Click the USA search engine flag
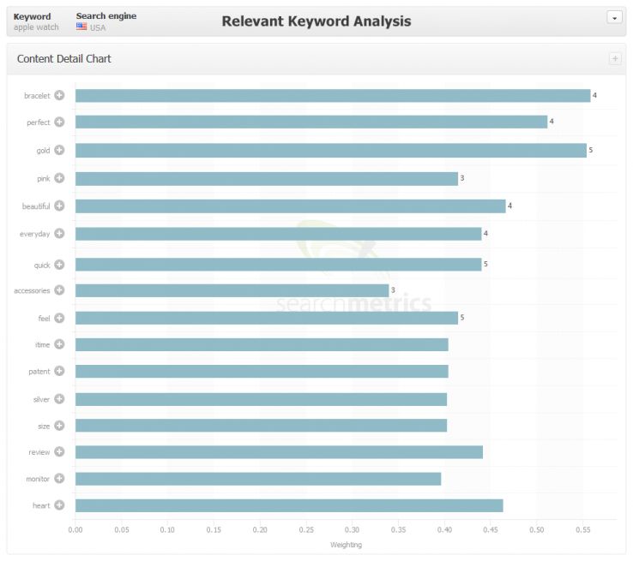Image resolution: width=633 pixels, height=561 pixels. tap(81, 27)
